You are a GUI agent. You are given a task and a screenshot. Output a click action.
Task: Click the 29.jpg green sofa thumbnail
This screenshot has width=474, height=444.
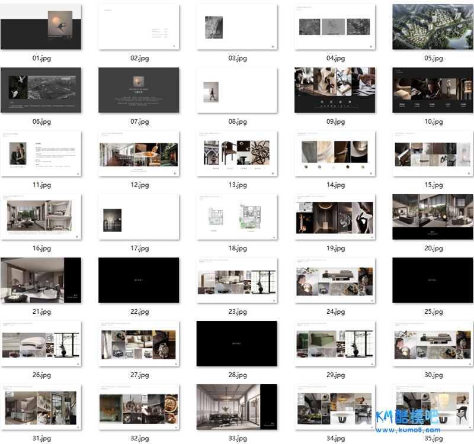(335, 343)
